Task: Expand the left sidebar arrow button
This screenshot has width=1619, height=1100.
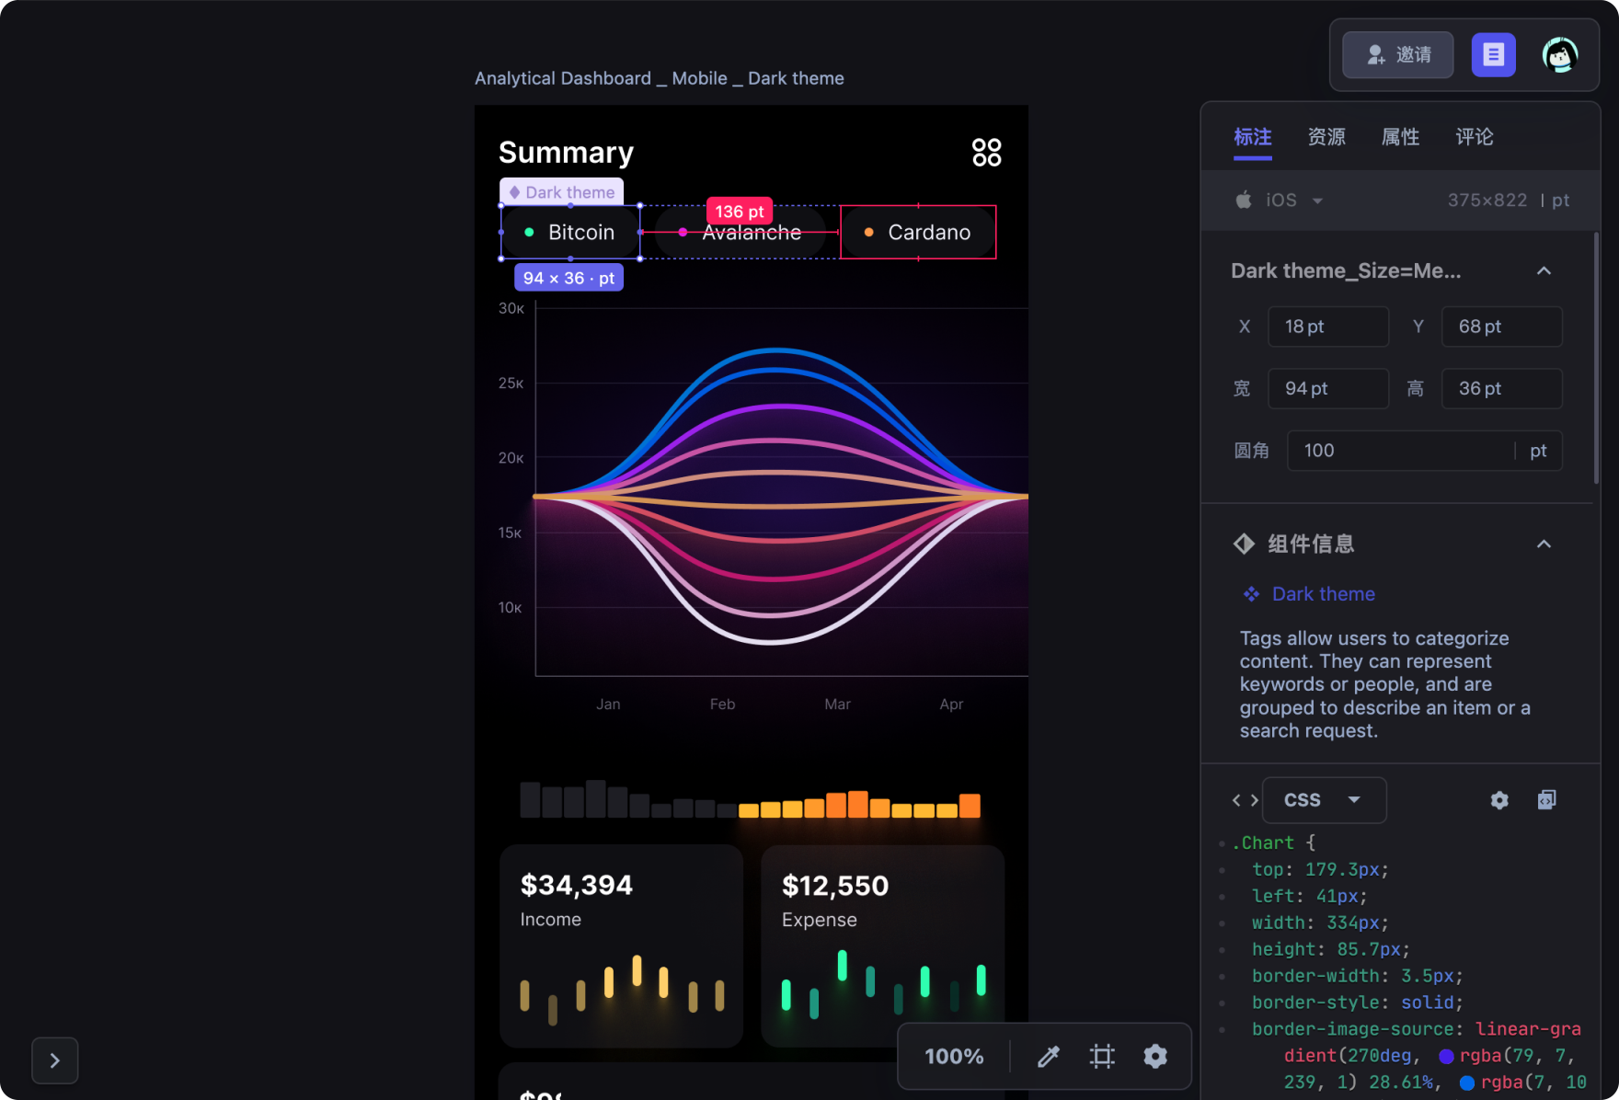Action: [x=55, y=1060]
